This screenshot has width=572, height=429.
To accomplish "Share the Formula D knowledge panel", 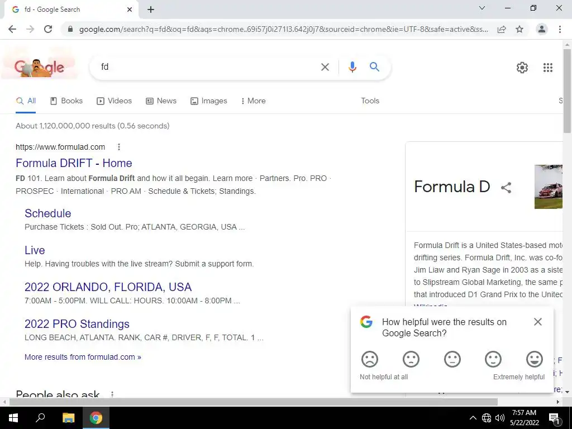I will [506, 188].
